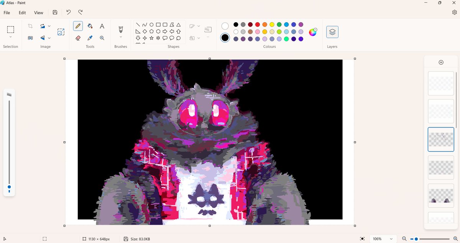Image resolution: width=460 pixels, height=243 pixels.
Task: Select the Eraser tool
Action: click(78, 38)
